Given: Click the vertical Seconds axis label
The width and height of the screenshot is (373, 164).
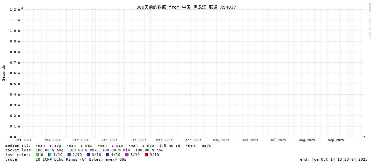Looking at the screenshot, I should click(x=4, y=73).
